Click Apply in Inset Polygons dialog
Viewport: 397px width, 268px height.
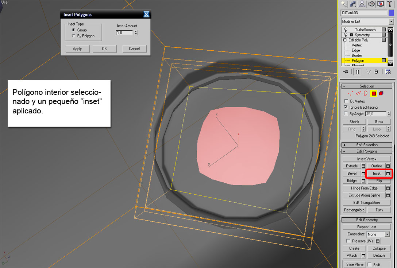click(77, 48)
